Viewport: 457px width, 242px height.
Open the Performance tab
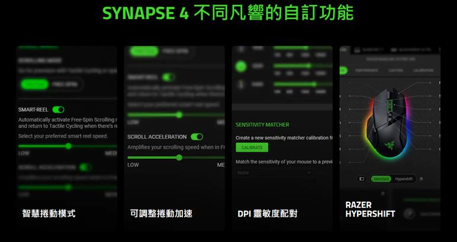[366, 70]
